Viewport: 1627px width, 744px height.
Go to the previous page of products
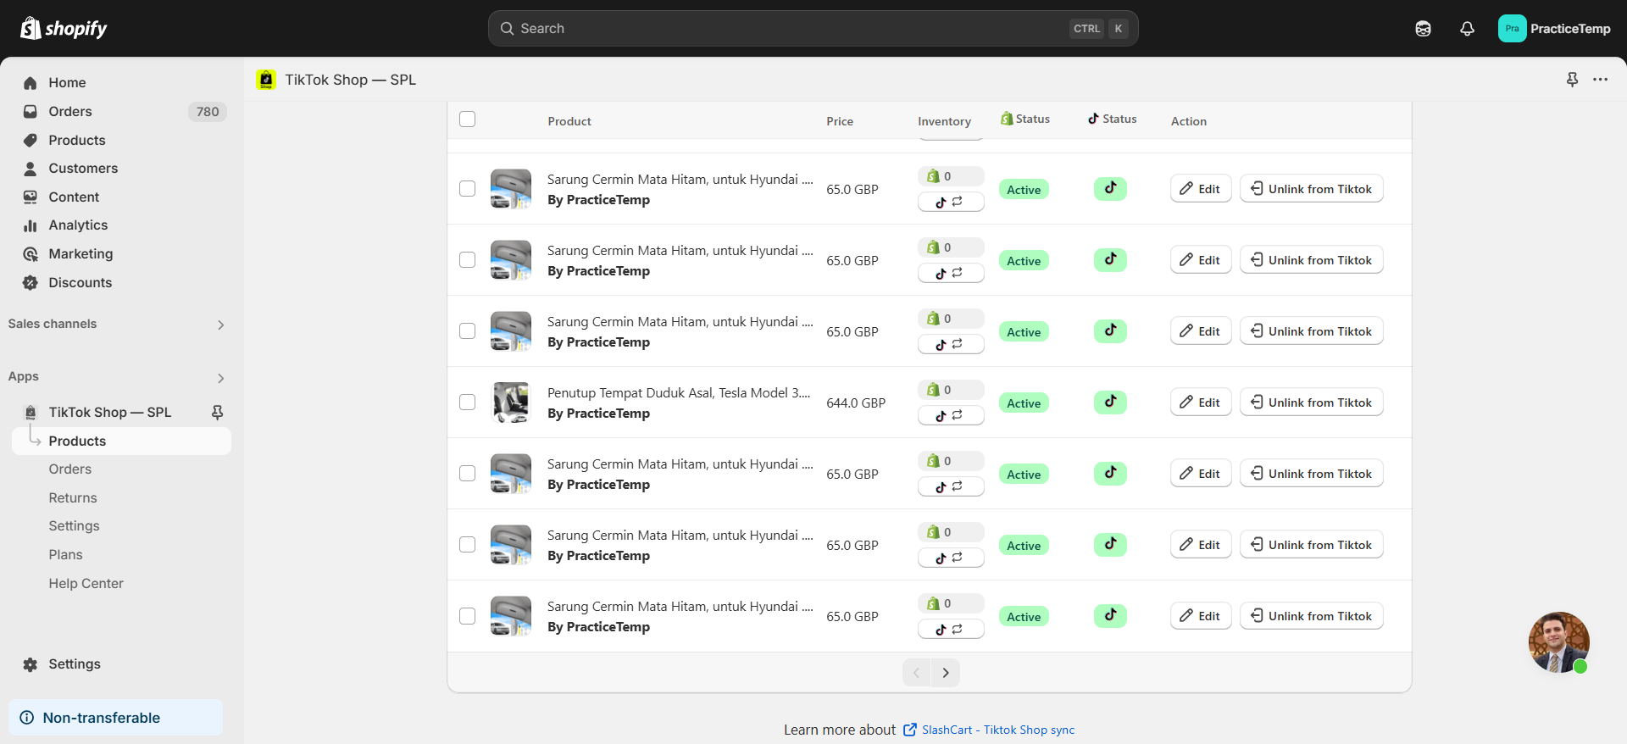(916, 673)
